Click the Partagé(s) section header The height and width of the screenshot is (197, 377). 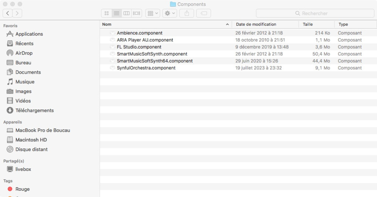pos(14,161)
